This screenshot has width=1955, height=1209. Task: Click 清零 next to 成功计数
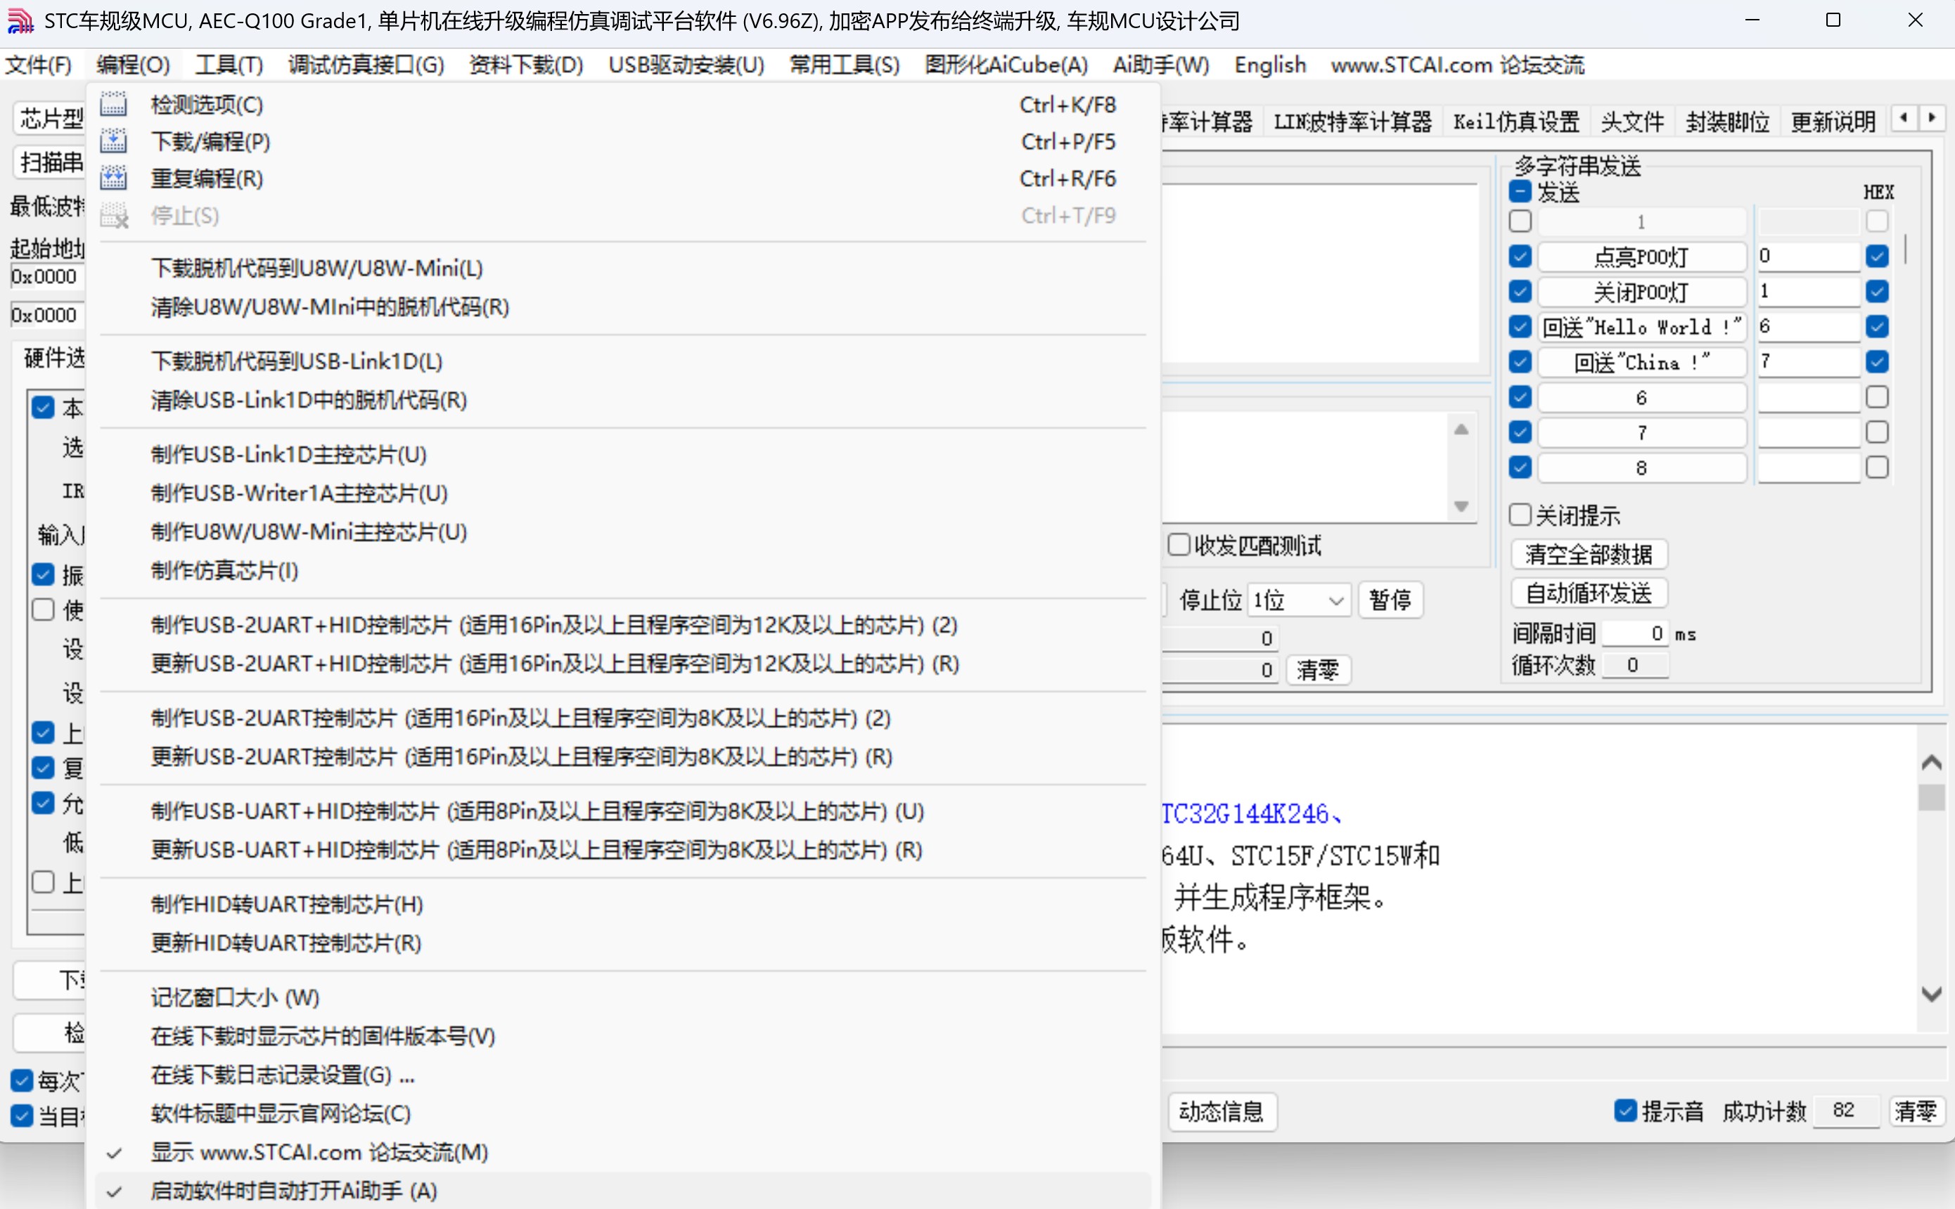(1915, 1111)
